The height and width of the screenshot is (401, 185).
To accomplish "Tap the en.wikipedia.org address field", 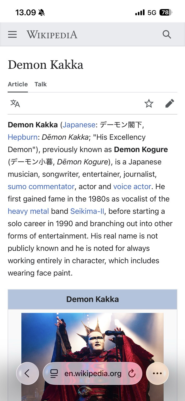I will point(93,374).
